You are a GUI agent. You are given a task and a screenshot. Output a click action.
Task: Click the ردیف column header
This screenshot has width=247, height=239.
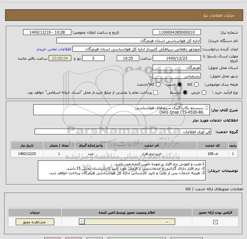233,145
